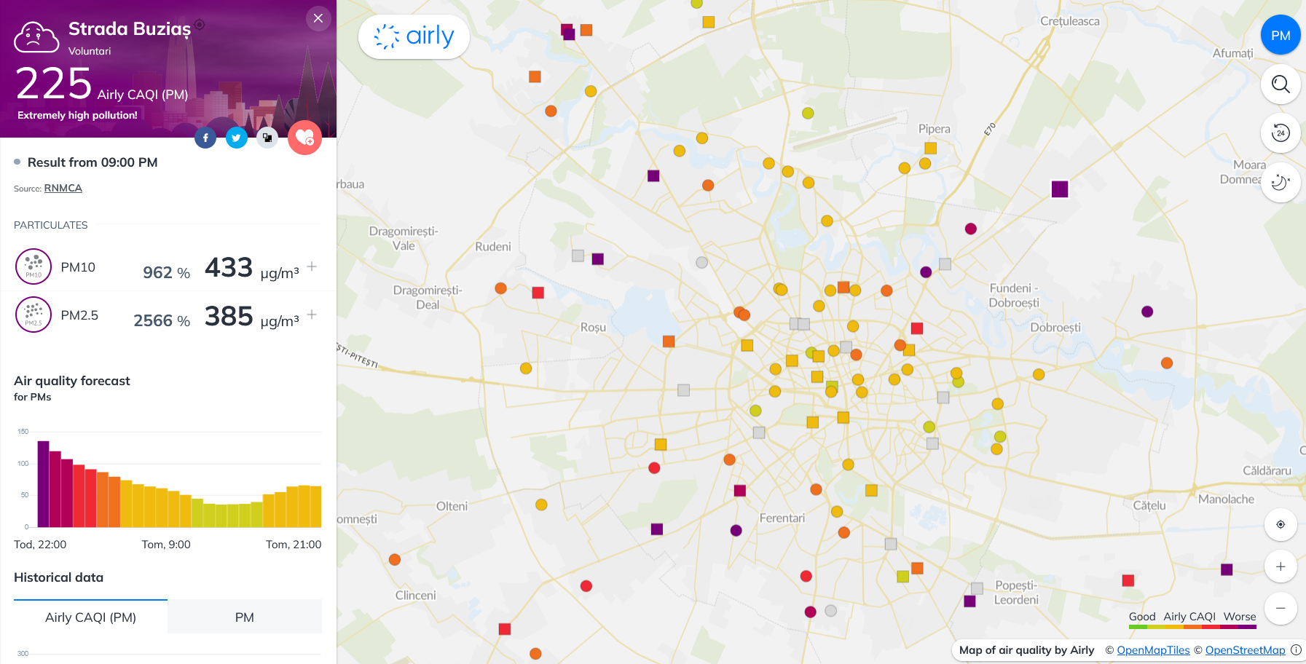Open the OpenStreetMap attribution link
The height and width of the screenshot is (664, 1306).
pyautogui.click(x=1245, y=650)
